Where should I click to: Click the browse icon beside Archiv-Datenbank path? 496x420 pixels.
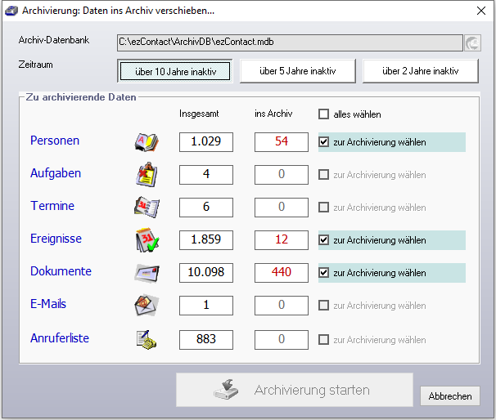pos(473,43)
